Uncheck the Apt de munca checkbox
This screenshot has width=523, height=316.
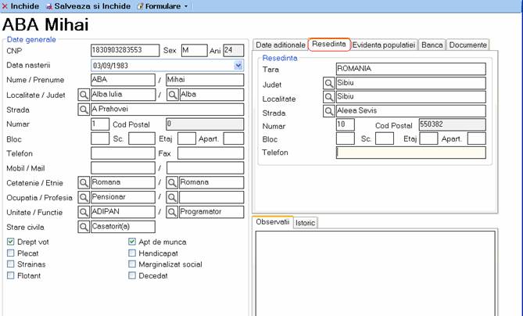pos(132,242)
